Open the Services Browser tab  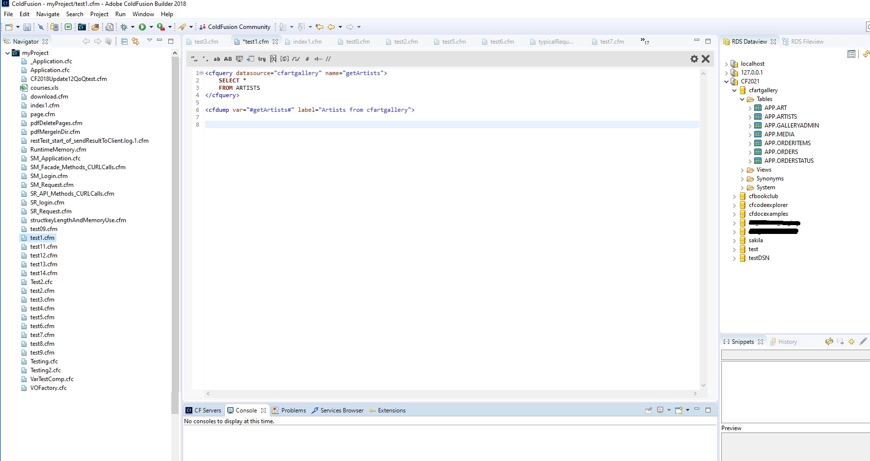click(x=338, y=410)
